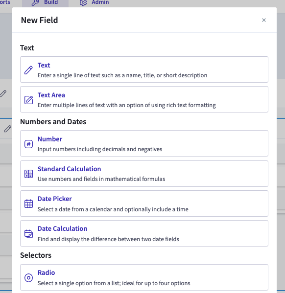This screenshot has height=293, width=285.
Task: Close the New Field dialog
Action: 264,20
